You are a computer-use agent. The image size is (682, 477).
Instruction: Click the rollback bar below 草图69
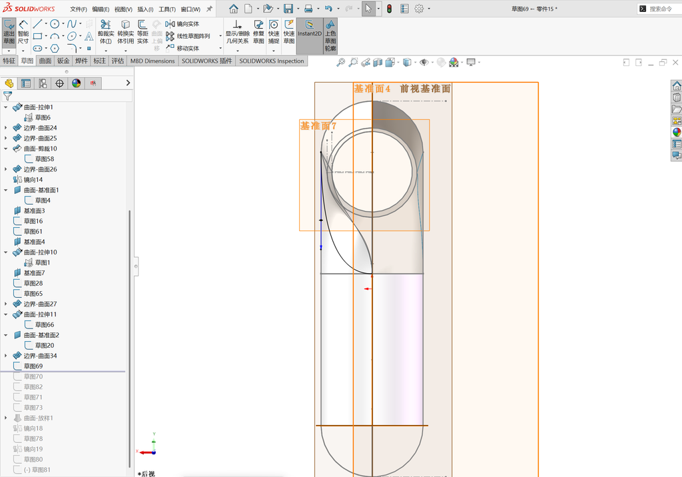click(x=63, y=372)
